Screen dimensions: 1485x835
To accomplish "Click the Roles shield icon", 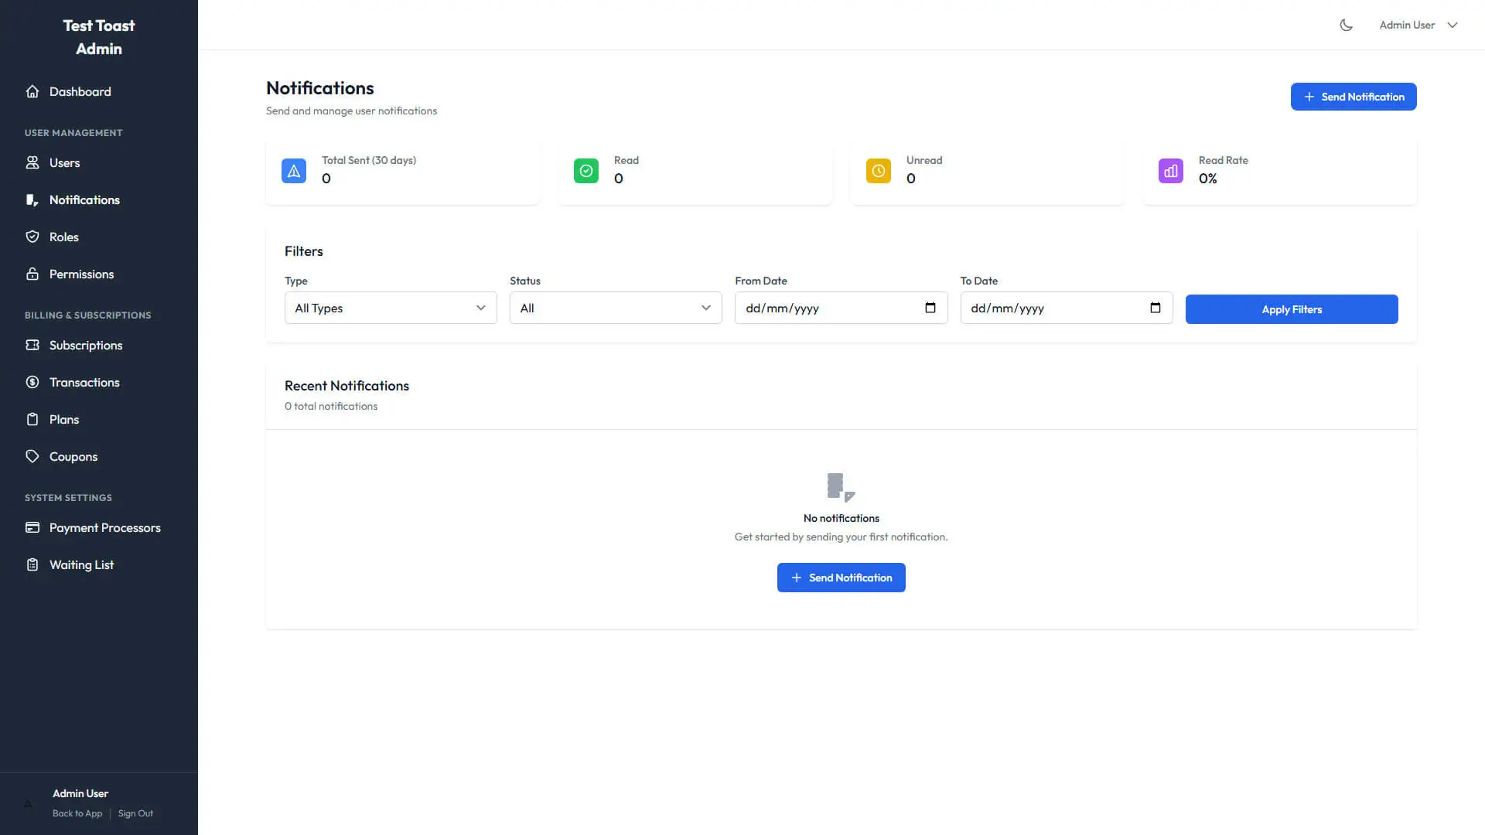I will (x=32, y=237).
